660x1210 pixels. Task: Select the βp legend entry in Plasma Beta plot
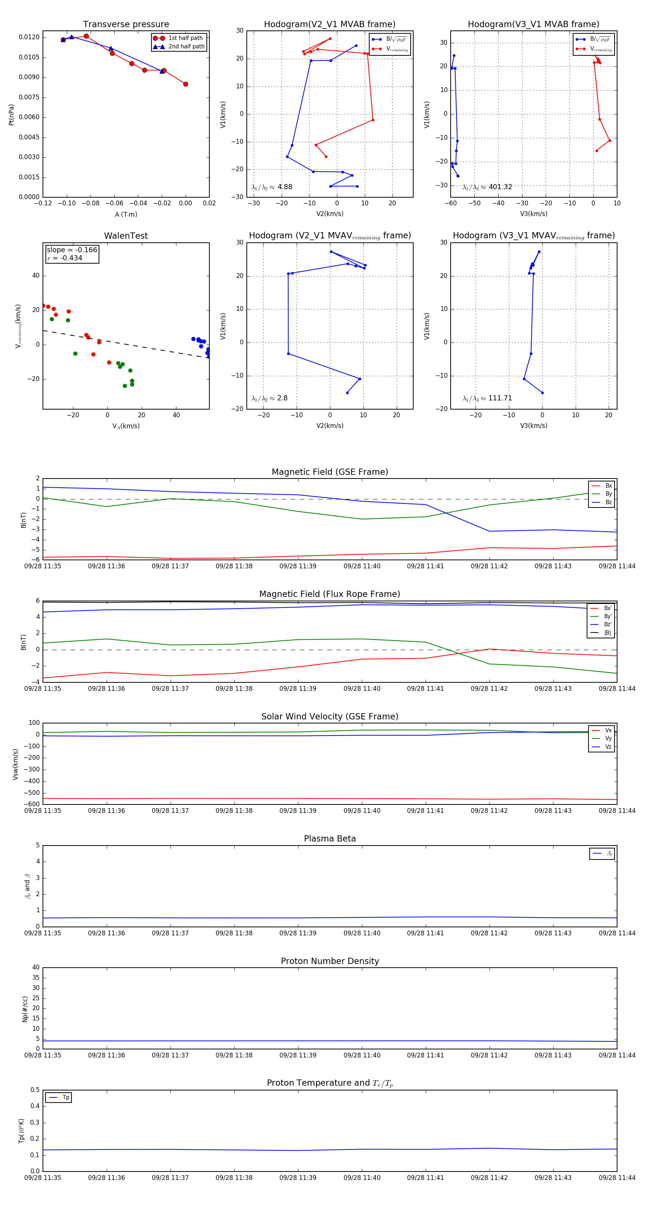coord(602,854)
